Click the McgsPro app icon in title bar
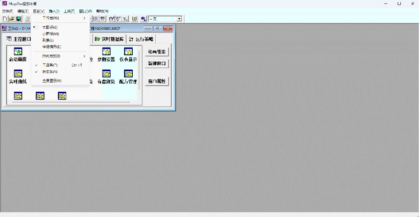This screenshot has height=217, width=419. 4,3
